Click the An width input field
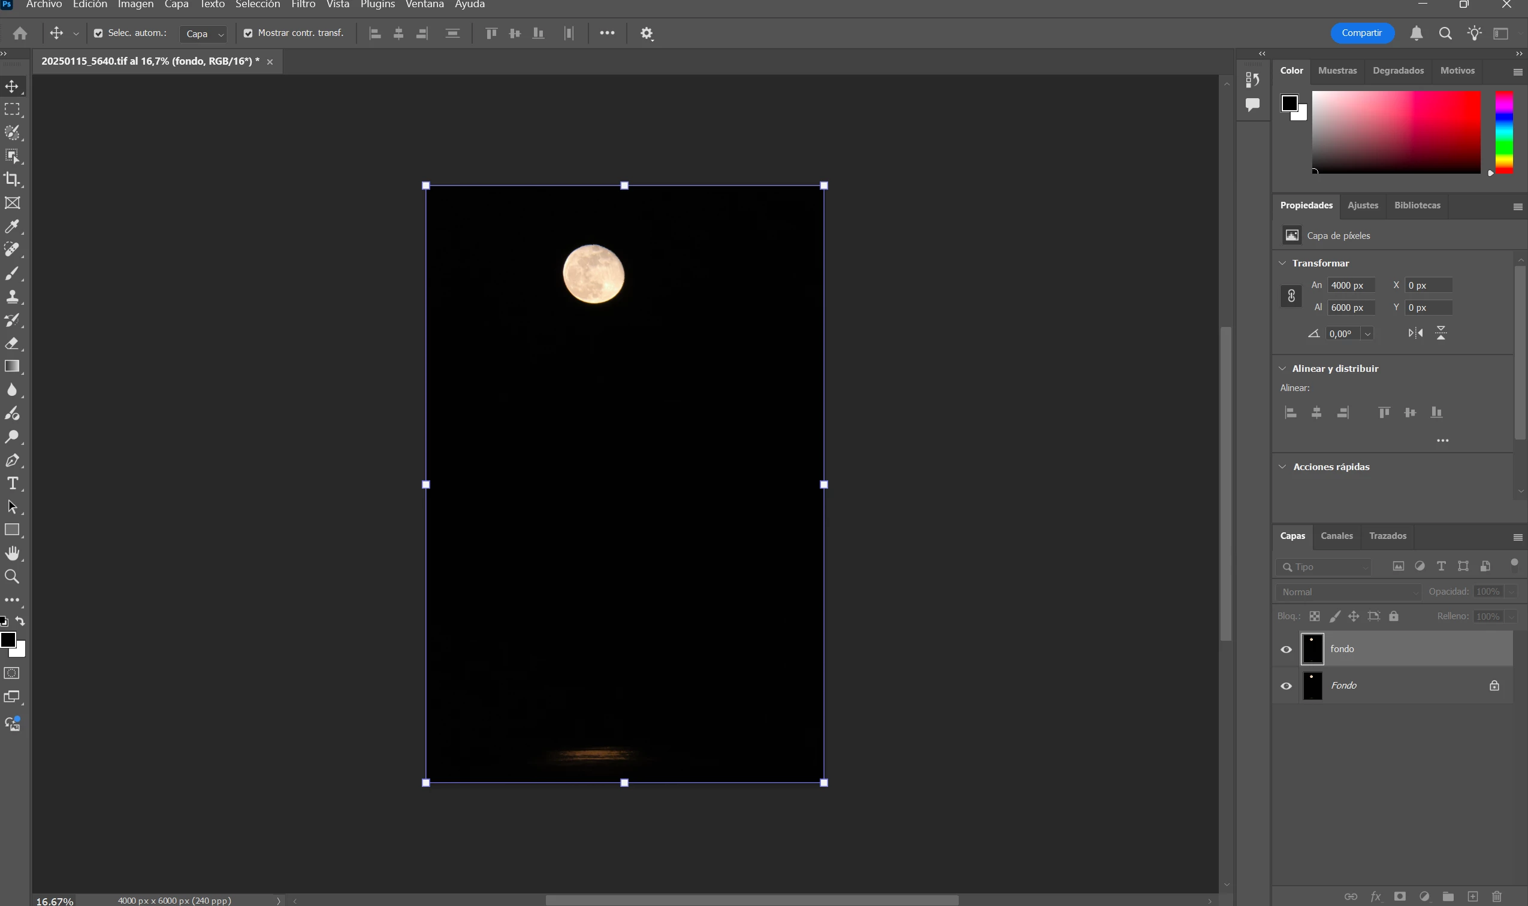Screen dimensions: 1528x906 pyautogui.click(x=1351, y=286)
